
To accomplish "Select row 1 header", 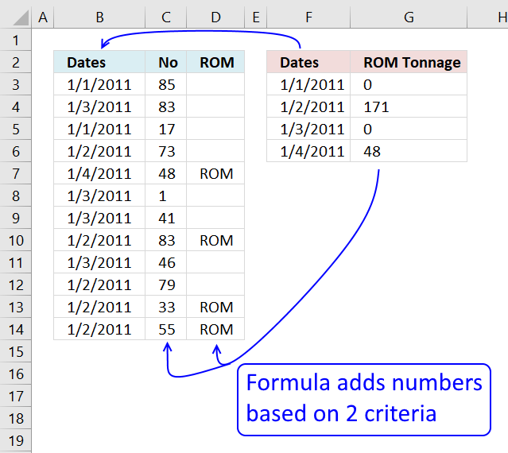I will pyautogui.click(x=16, y=40).
